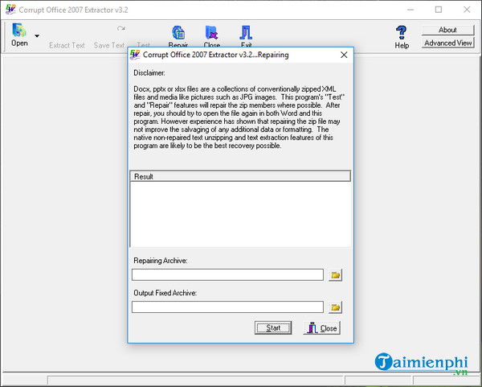482x387 pixels.
Task: Click the Test toolbar button
Action: pyautogui.click(x=143, y=45)
